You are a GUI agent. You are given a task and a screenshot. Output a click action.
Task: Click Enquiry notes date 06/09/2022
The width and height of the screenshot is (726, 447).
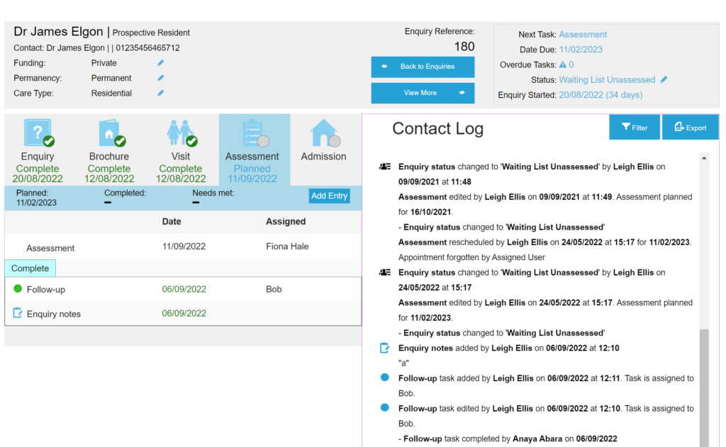184,313
